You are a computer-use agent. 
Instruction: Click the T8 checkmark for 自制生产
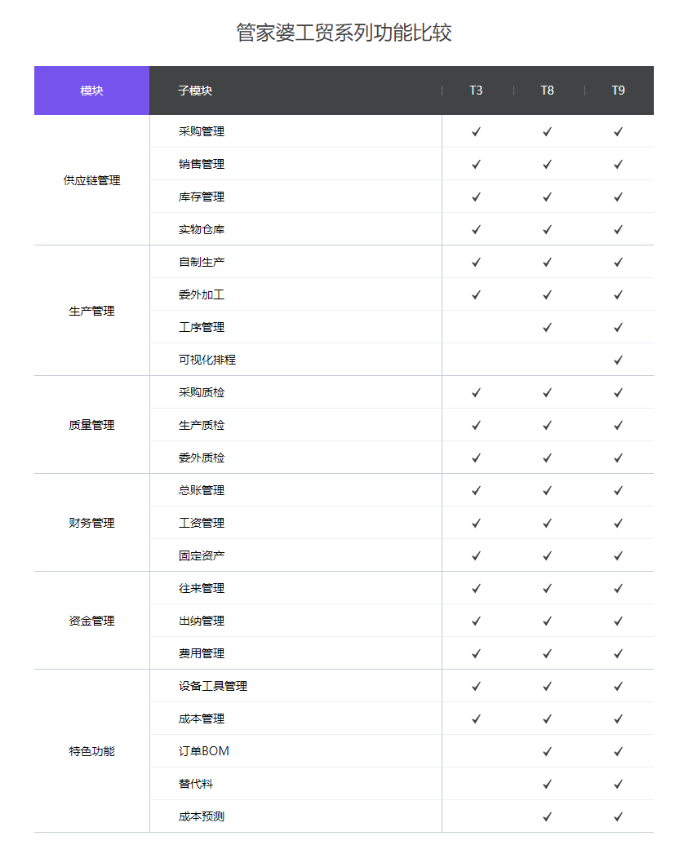[x=547, y=262]
